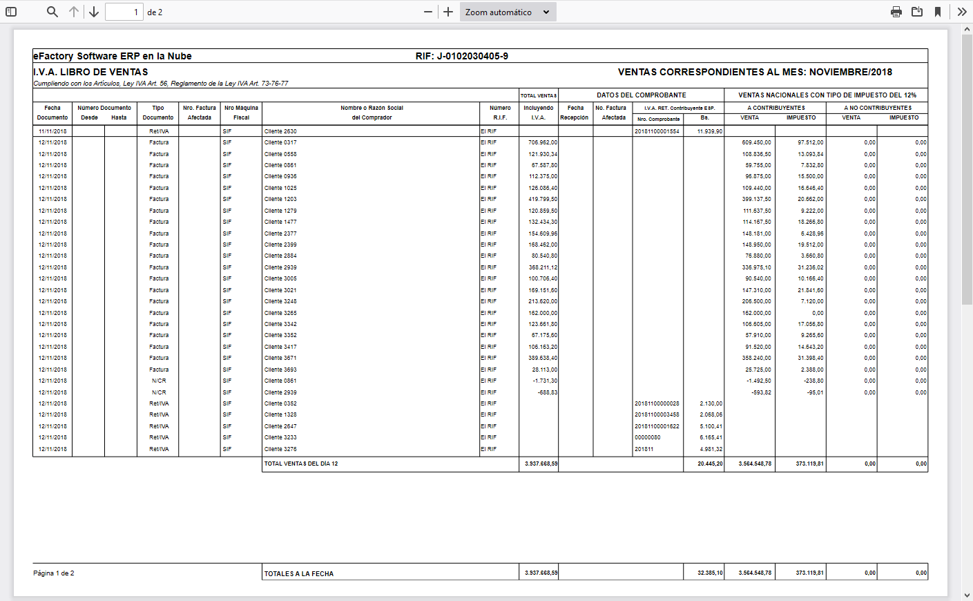This screenshot has height=601, width=973.
Task: Click the page number input field
Action: coord(124,12)
